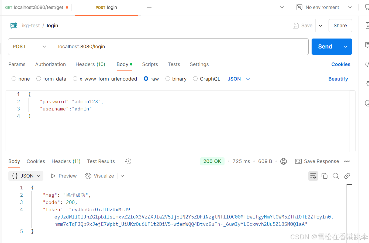
Task: Open the Send options arrow
Action: [346, 47]
